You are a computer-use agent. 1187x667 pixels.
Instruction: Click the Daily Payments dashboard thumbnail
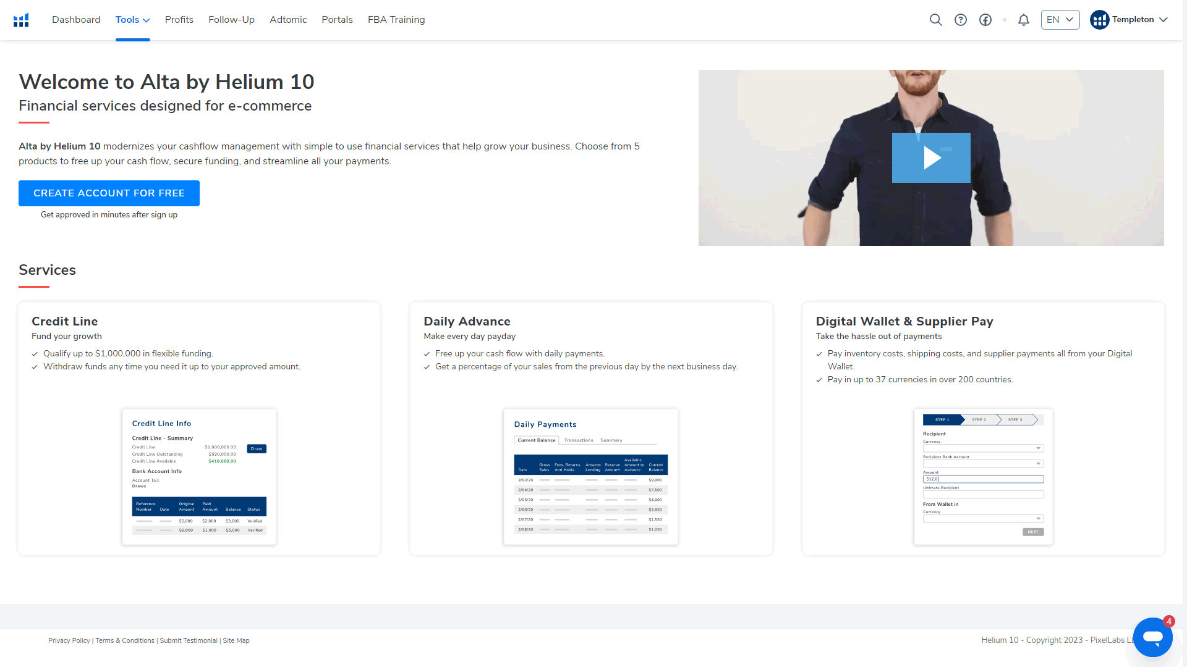point(591,476)
